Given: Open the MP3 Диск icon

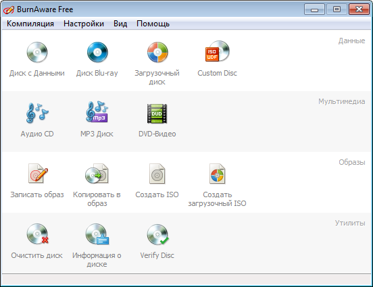Looking at the screenshot, I should coord(97,112).
